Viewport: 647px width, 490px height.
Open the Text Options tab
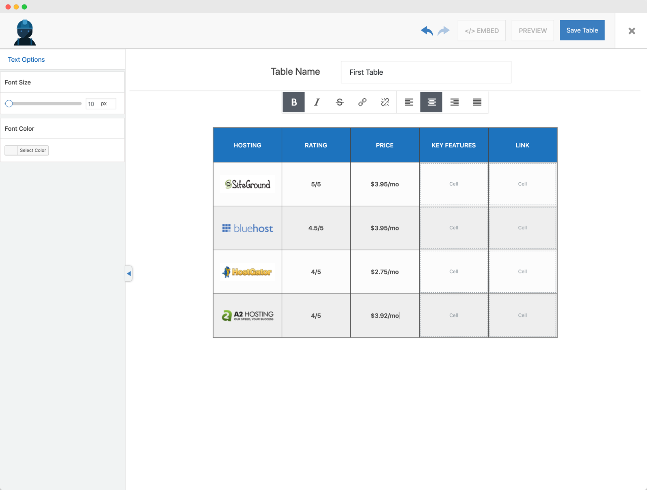pos(26,60)
